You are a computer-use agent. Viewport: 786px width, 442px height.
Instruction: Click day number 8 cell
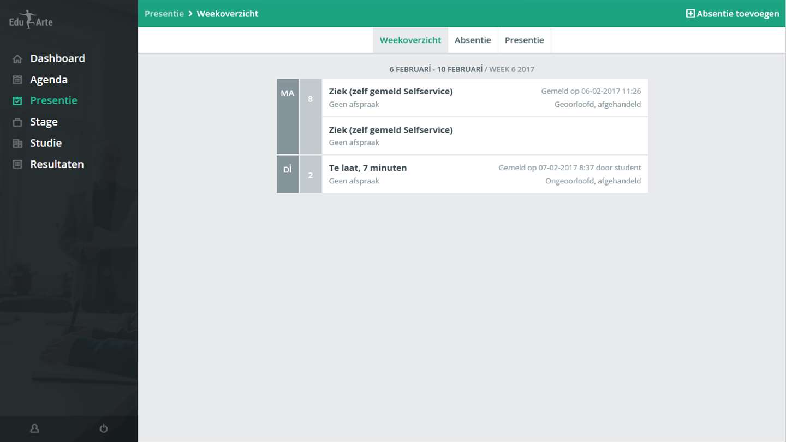coord(311,117)
